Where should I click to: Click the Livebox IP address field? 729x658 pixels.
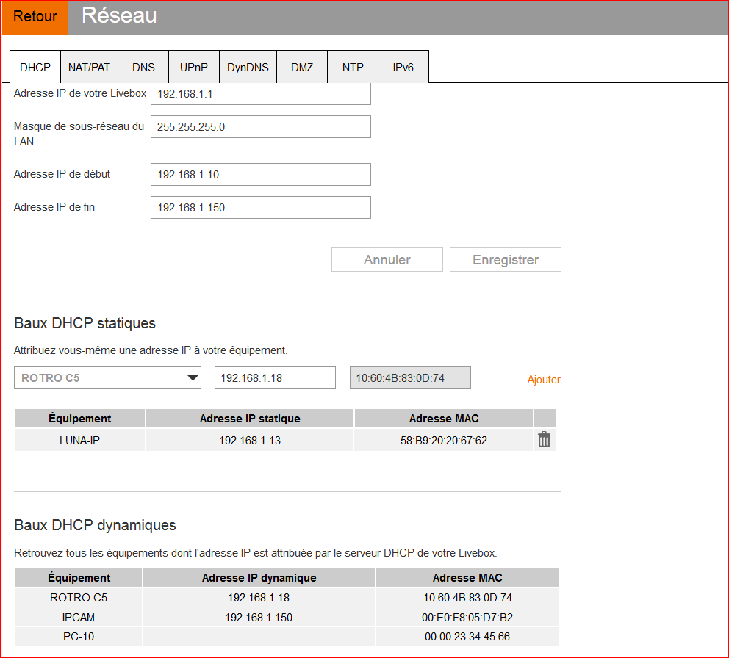pyautogui.click(x=260, y=93)
